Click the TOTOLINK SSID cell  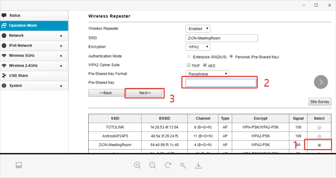115,127
